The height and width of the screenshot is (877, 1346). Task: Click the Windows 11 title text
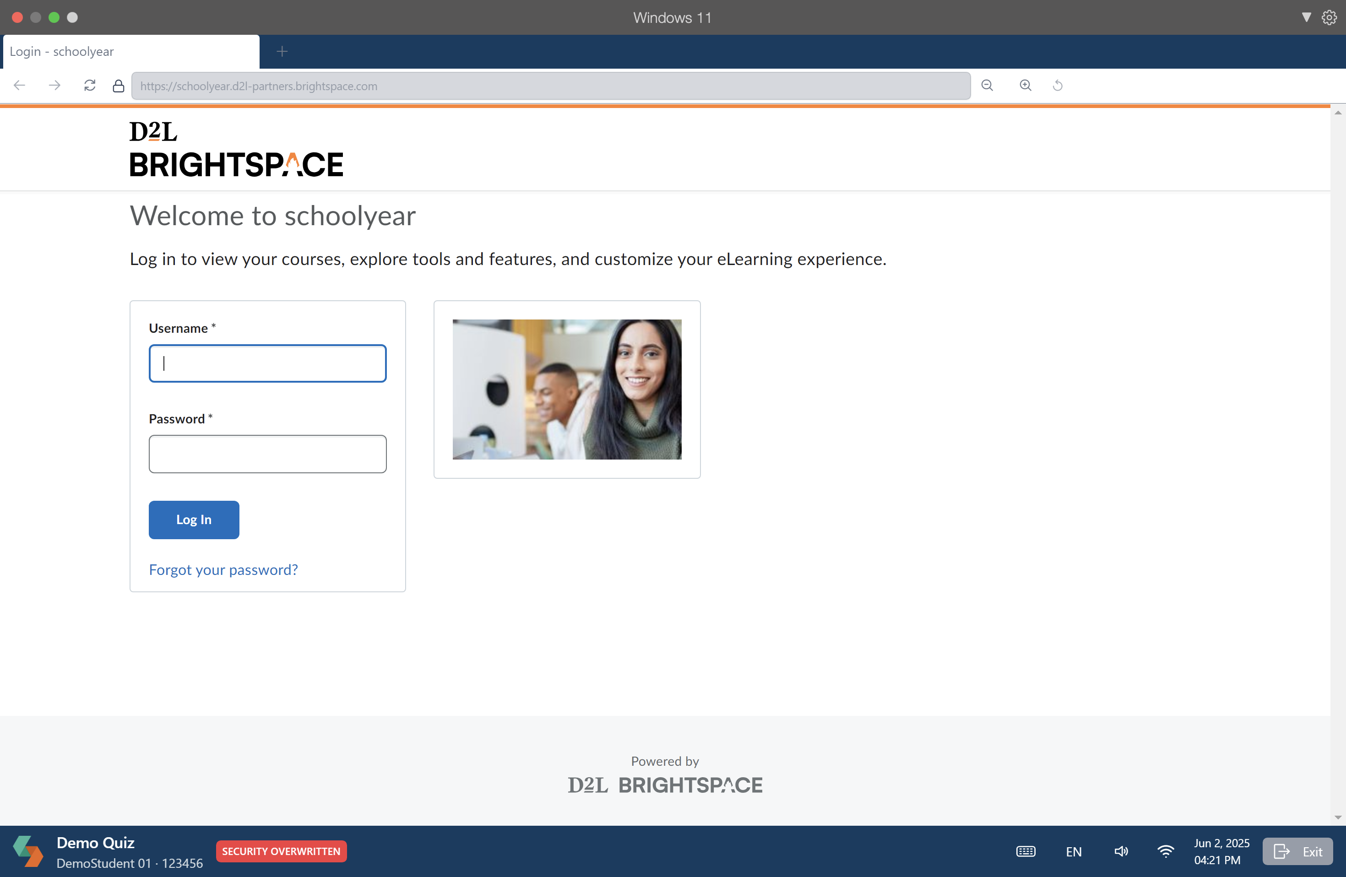coord(673,17)
